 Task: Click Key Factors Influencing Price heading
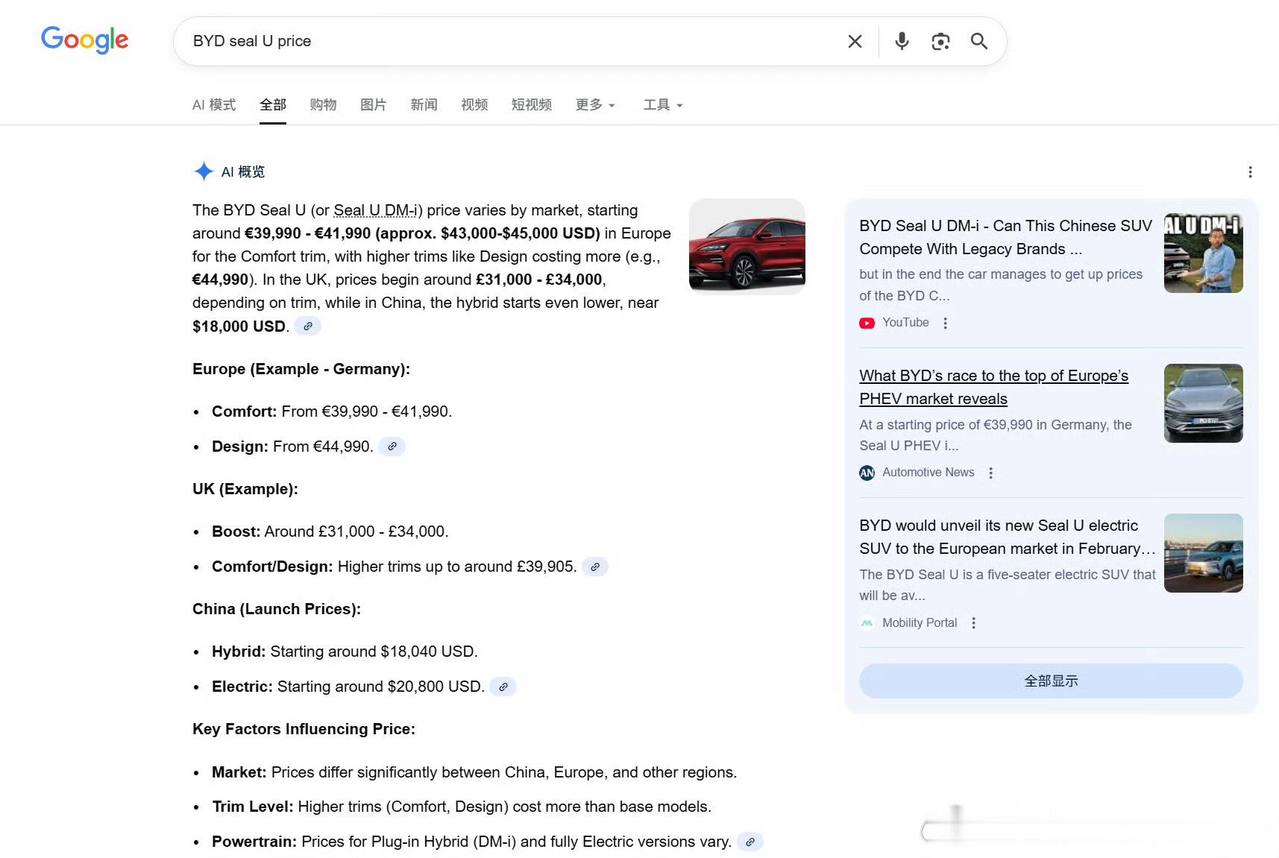[304, 729]
